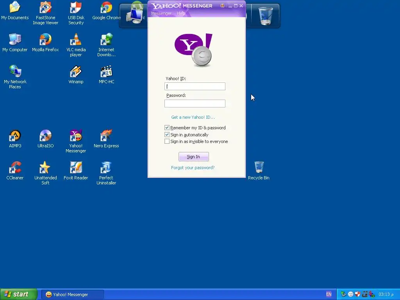The height and width of the screenshot is (300, 400).
Task: Click the dark network adapter tray icon
Action: (365, 294)
